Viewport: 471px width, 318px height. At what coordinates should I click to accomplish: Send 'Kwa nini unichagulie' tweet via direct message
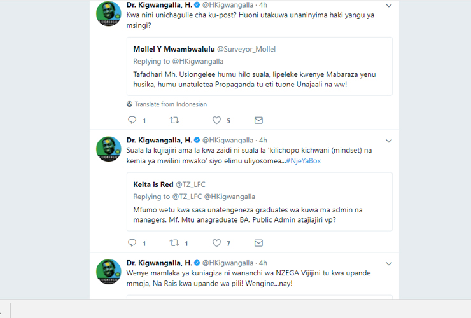click(258, 120)
